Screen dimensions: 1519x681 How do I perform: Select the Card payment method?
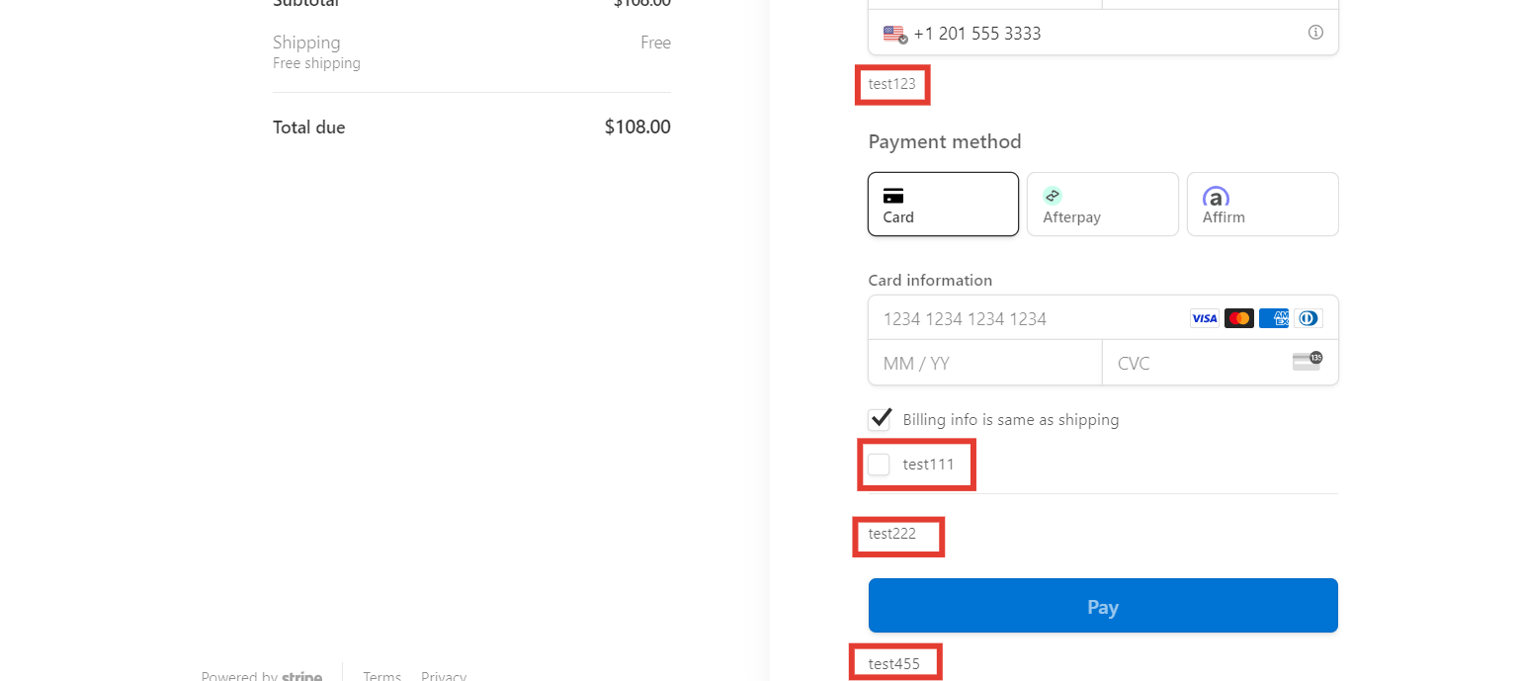tap(943, 205)
